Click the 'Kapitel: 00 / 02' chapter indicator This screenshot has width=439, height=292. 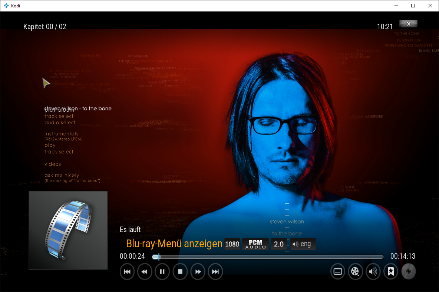(x=45, y=27)
